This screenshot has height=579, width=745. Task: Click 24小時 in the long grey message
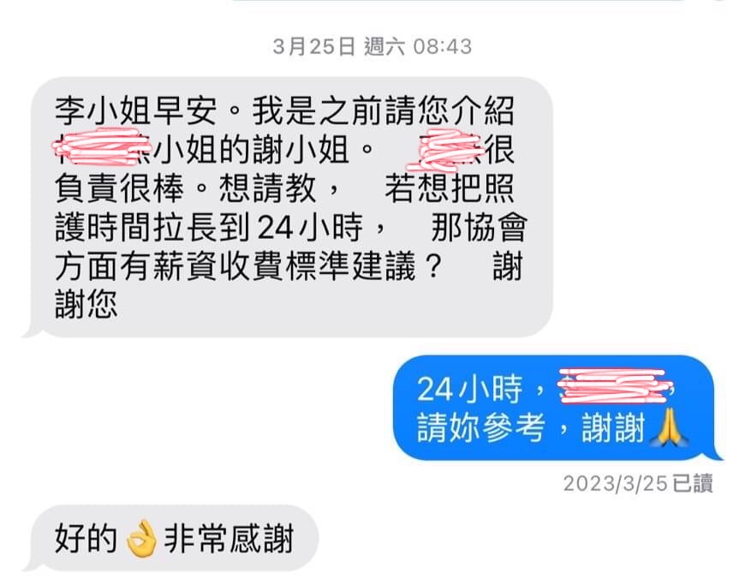click(310, 227)
